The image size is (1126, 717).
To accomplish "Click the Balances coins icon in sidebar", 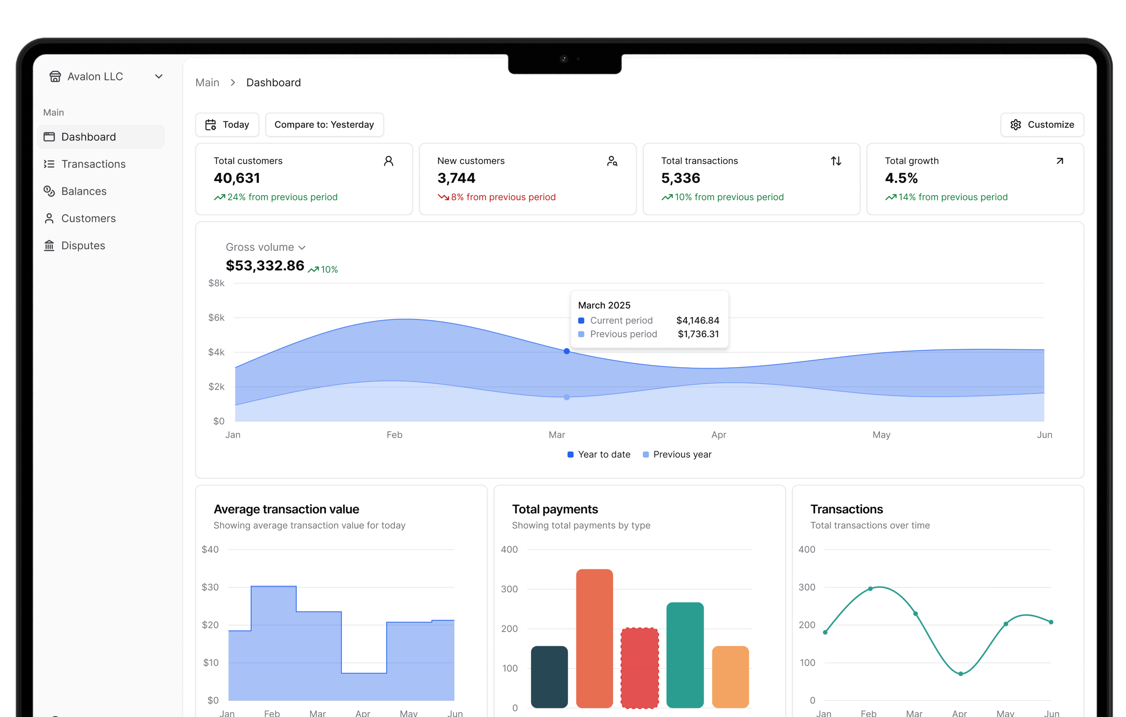I will (x=49, y=191).
